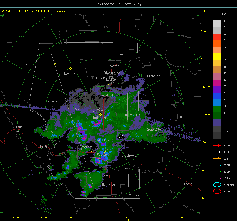Click the red forecast arrow in the legend
Viewport: 237px width, 221px height.
[x=217, y=145]
